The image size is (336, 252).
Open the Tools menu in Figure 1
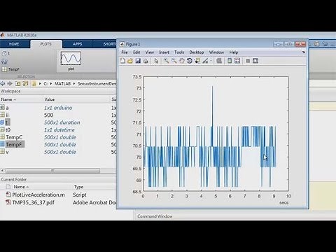179,52
